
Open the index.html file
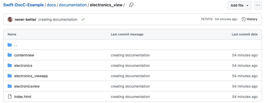[23, 97]
